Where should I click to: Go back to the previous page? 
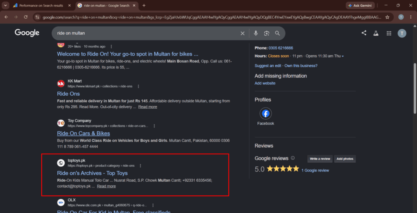point(6,17)
